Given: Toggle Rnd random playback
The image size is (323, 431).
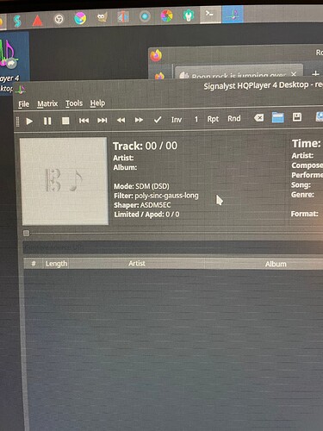Looking at the screenshot, I should pos(234,118).
